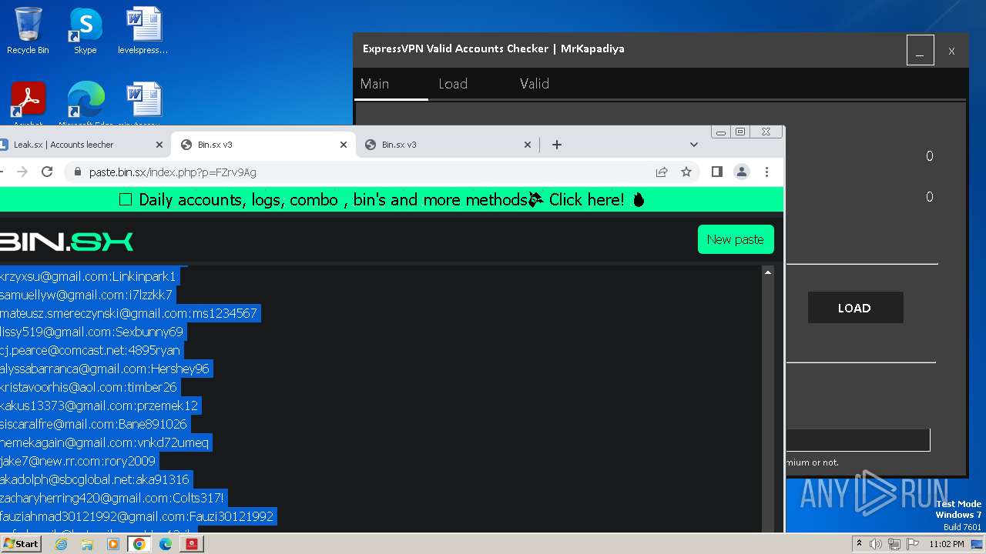Open the Microsoft Edge desktop shortcut

pyautogui.click(x=86, y=104)
